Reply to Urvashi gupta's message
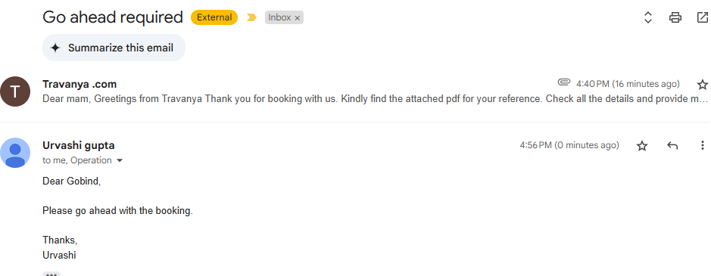This screenshot has height=276, width=711. tap(672, 145)
